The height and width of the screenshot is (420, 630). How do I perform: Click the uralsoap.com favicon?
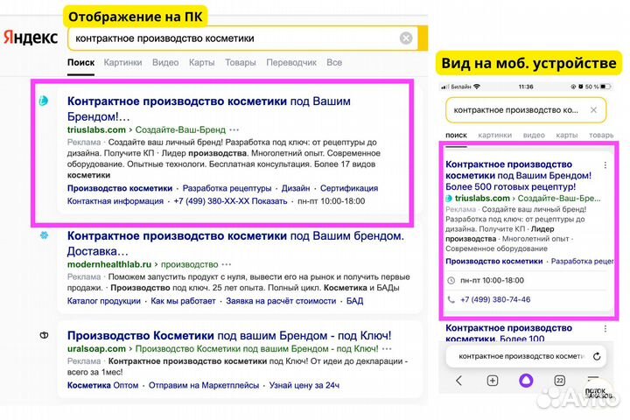coord(44,335)
